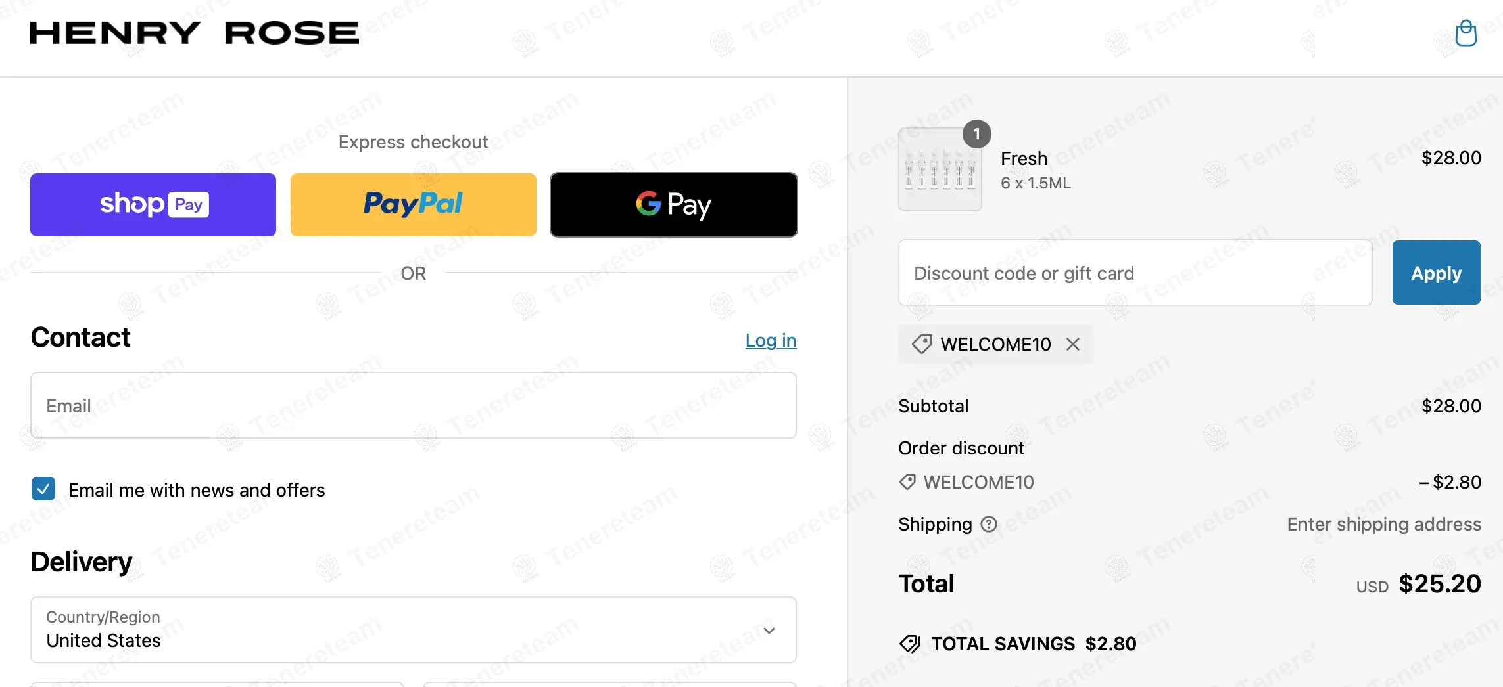Image resolution: width=1503 pixels, height=687 pixels.
Task: Pay with Shop Pay
Action: [153, 204]
